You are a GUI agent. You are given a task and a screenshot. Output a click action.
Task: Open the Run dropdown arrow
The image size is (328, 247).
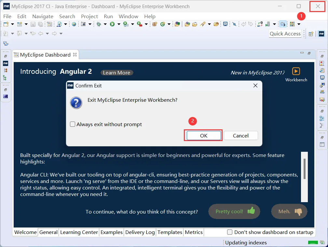(x=119, y=24)
